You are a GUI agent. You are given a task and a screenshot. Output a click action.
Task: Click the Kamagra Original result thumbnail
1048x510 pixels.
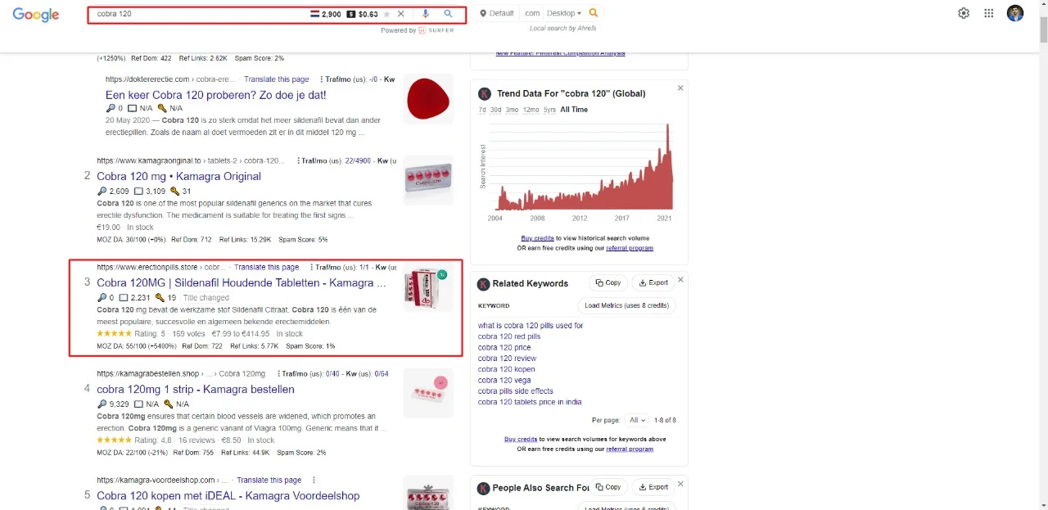[428, 180]
